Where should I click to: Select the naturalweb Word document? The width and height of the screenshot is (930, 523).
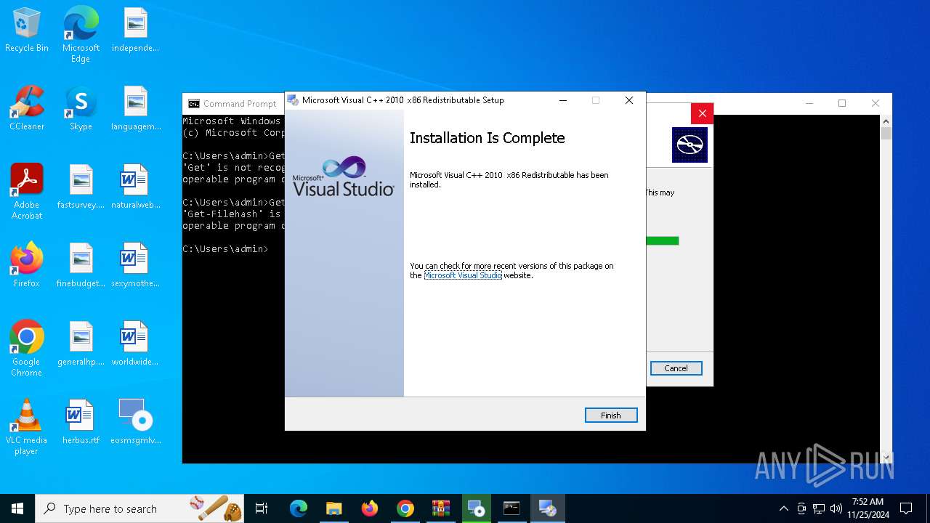click(x=135, y=187)
